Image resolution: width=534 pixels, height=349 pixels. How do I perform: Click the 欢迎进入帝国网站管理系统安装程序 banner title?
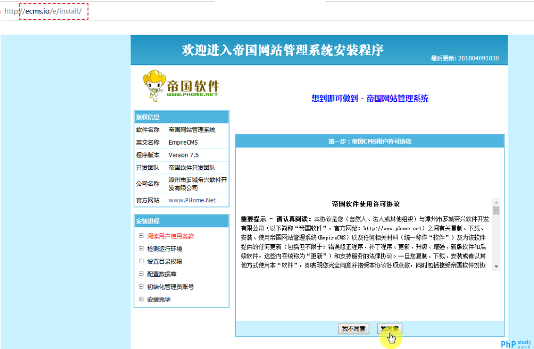(x=283, y=50)
